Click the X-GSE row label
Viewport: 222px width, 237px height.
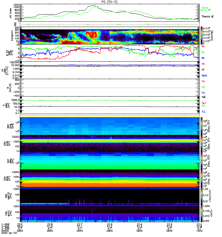(5, 224)
